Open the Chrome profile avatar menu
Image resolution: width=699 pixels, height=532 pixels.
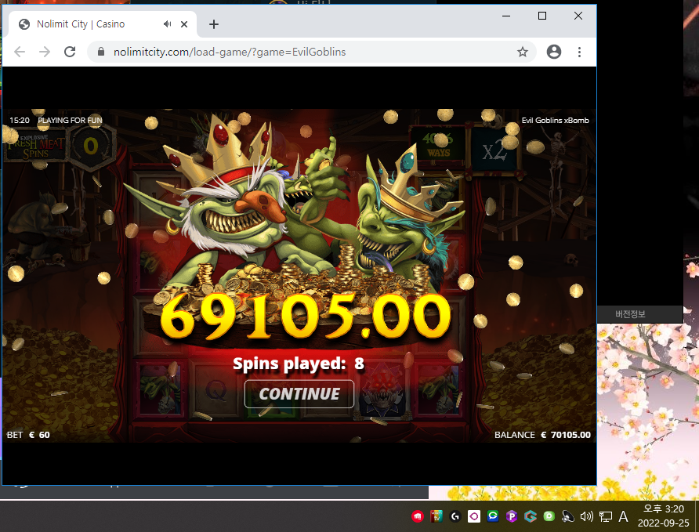coord(554,52)
